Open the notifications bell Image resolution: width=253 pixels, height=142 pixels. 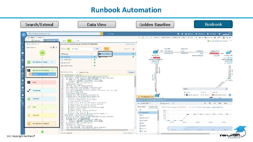pos(182,34)
